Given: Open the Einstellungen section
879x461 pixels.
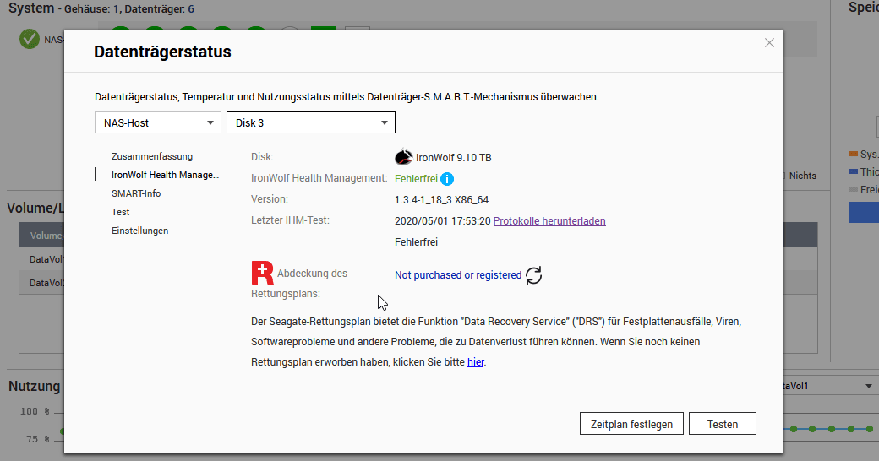Looking at the screenshot, I should click(x=139, y=230).
